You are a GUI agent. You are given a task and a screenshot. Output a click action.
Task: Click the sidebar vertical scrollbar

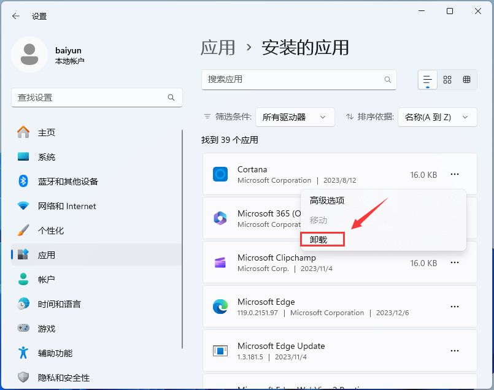point(182,239)
